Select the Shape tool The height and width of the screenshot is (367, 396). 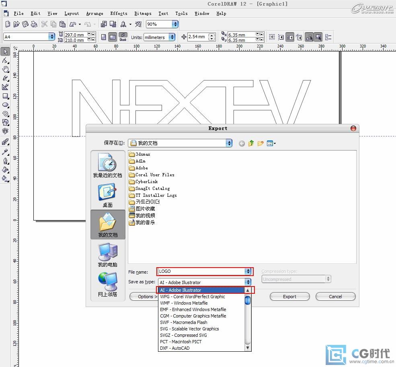(5, 60)
